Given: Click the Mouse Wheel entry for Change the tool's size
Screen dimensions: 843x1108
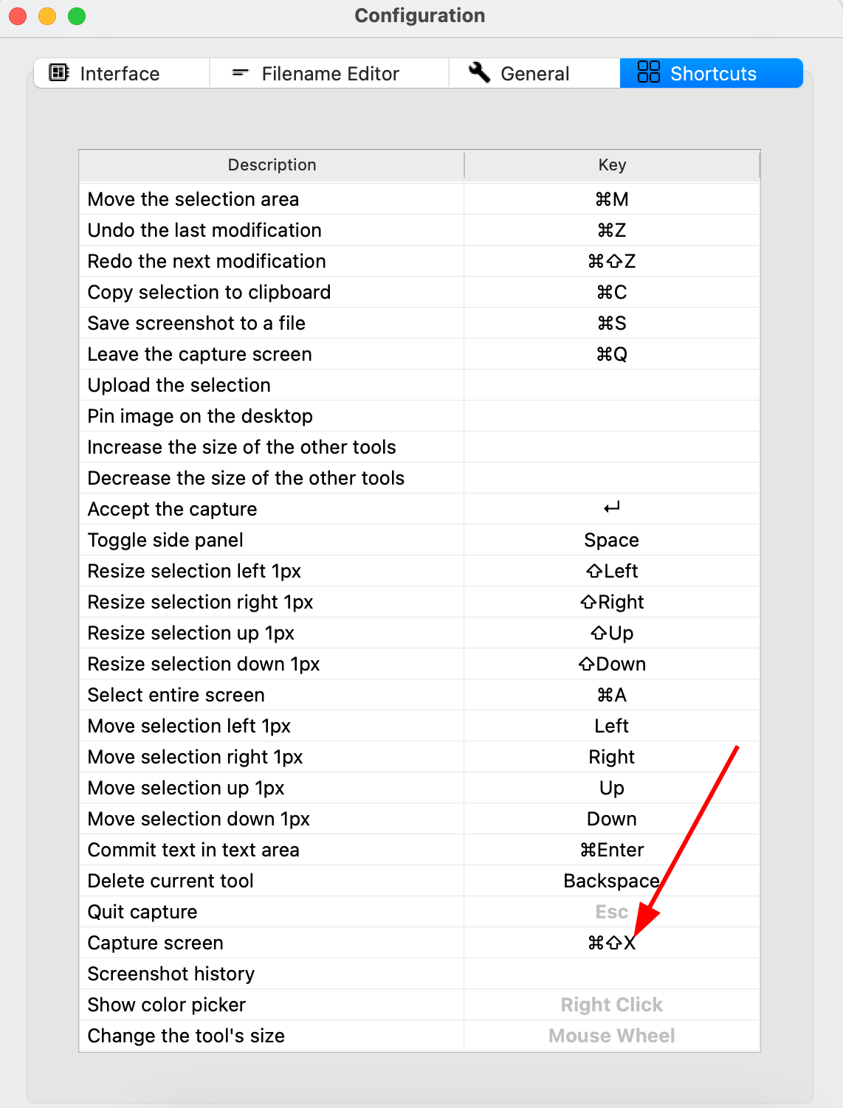Looking at the screenshot, I should [x=611, y=1035].
